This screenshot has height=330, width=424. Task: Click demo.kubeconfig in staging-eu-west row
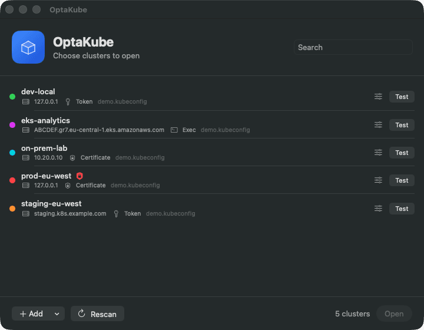(171, 214)
